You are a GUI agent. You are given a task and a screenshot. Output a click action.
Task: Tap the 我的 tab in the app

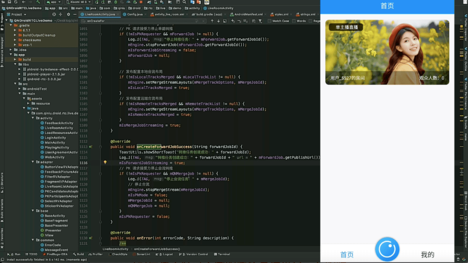point(427,254)
